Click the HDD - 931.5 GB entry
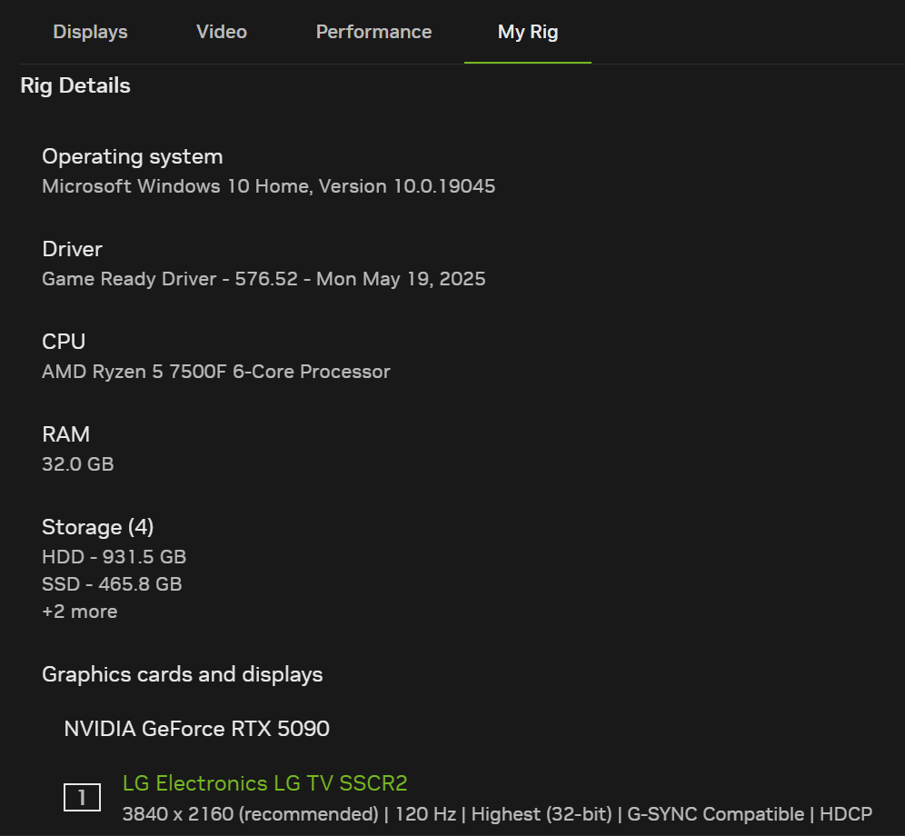Screen dimensions: 905x836 (114, 557)
